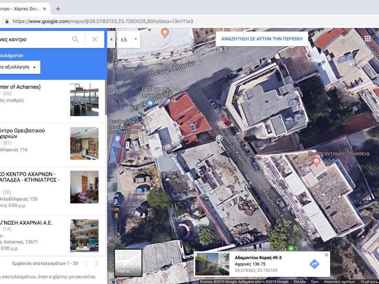Select the Palmos CROSSGYM green pin
This screenshot has height=284, width=379.
(x=291, y=248)
